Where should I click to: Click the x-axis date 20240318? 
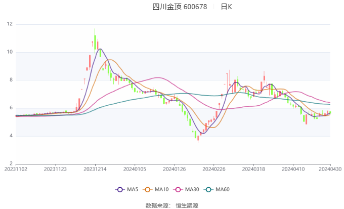click(x=253, y=169)
